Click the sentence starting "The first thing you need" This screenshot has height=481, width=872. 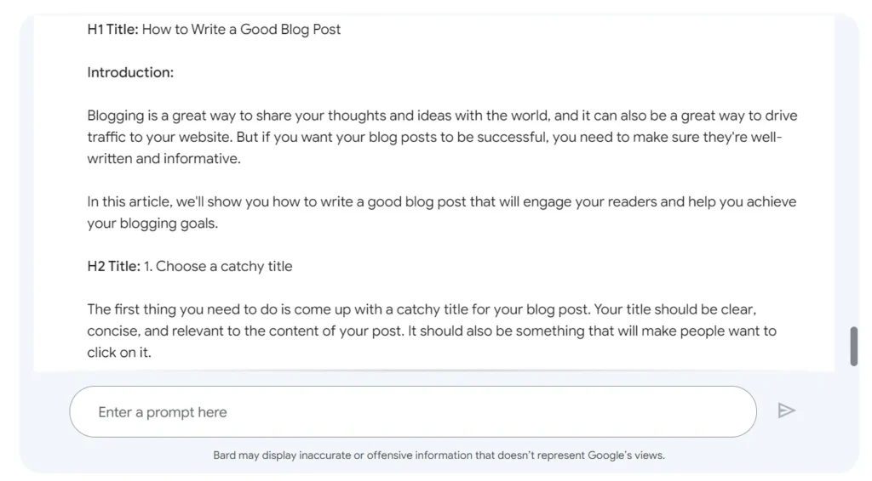255,309
